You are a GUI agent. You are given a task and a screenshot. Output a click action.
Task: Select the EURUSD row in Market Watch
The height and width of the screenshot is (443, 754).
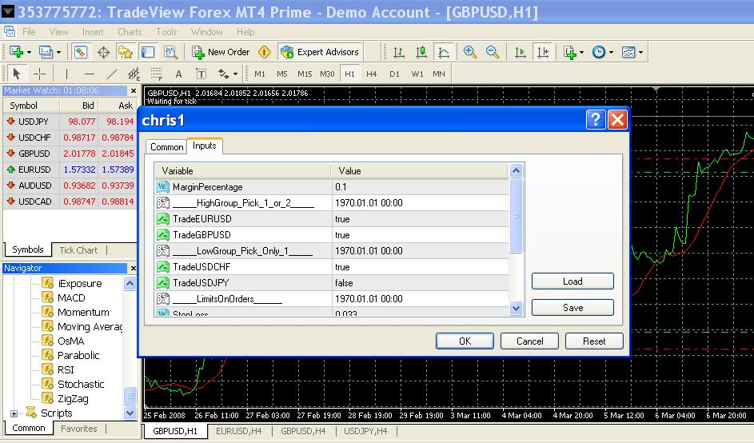70,170
